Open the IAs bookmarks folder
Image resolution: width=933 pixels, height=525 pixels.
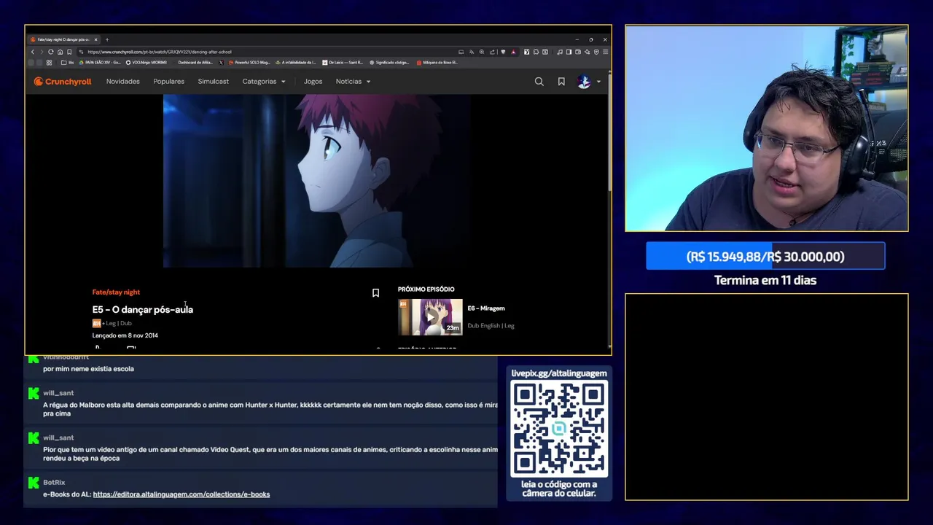68,63
